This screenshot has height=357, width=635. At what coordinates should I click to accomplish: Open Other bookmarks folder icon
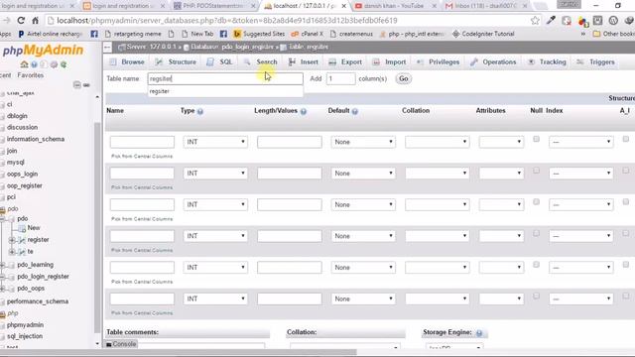pyautogui.click(x=596, y=34)
